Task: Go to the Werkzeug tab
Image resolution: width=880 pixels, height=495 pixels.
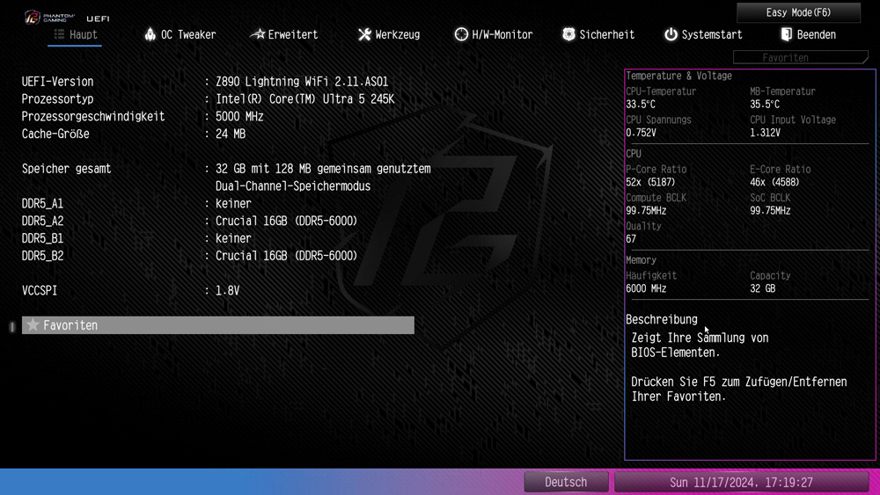Action: [389, 35]
